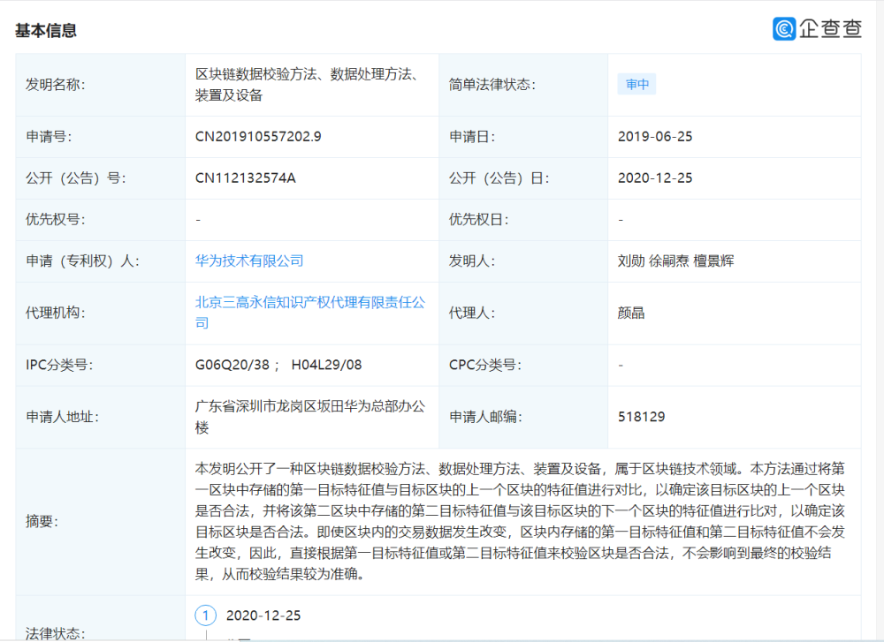Screen dimensions: 884x642
Task: Click the 公开（公告）日 field label
Action: (499, 178)
